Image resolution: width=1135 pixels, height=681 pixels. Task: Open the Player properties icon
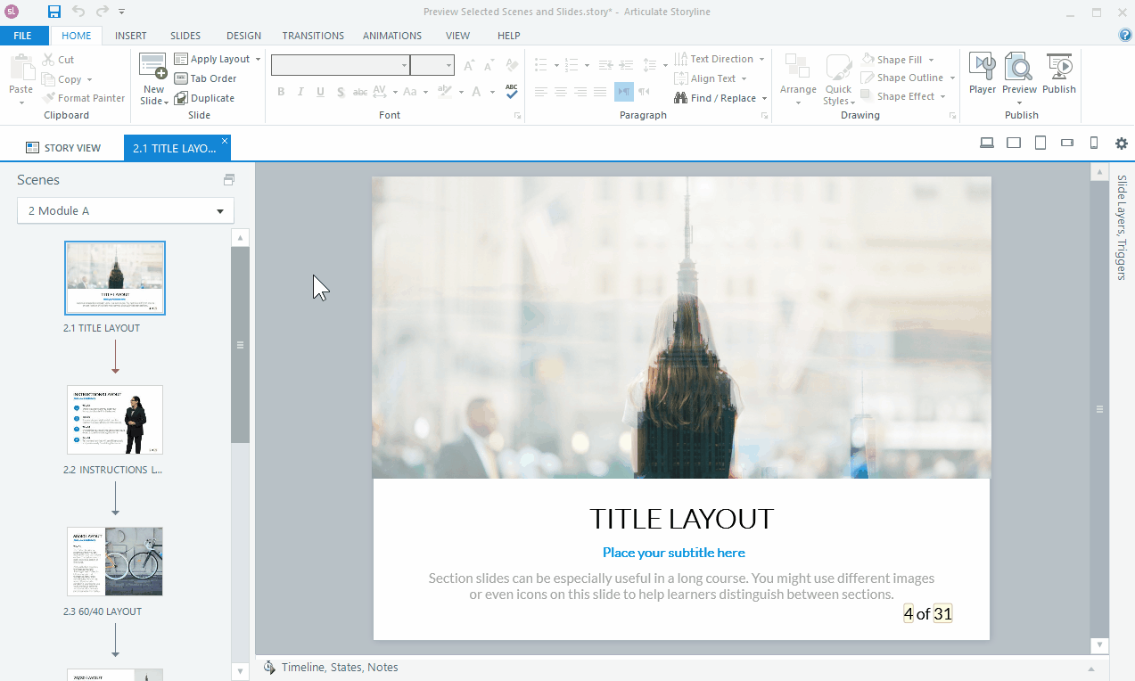[x=983, y=68]
